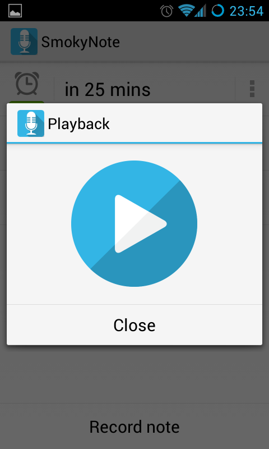Tap the alarm clock icon beside in 25 mins
269x449 pixels.
[27, 84]
